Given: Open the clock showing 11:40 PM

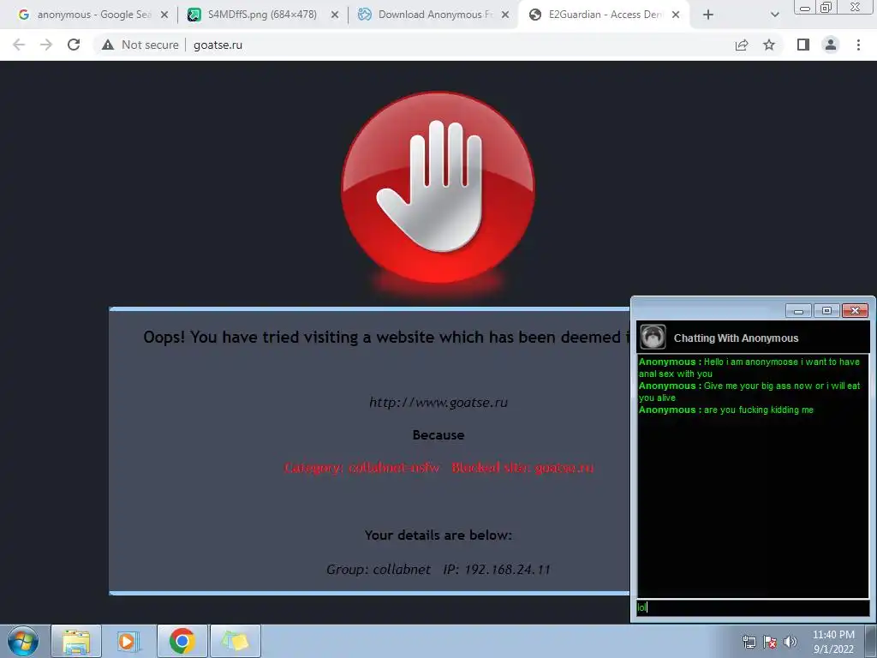Looking at the screenshot, I should (x=833, y=642).
